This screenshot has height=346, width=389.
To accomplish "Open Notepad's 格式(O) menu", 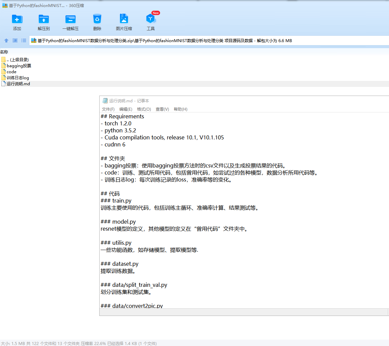I will tap(144, 109).
